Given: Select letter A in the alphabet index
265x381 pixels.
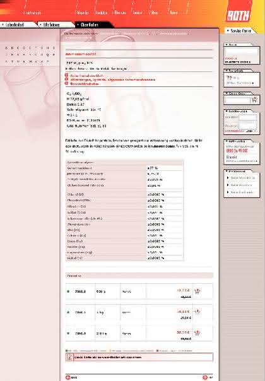Looking at the screenshot, I should [6, 48].
